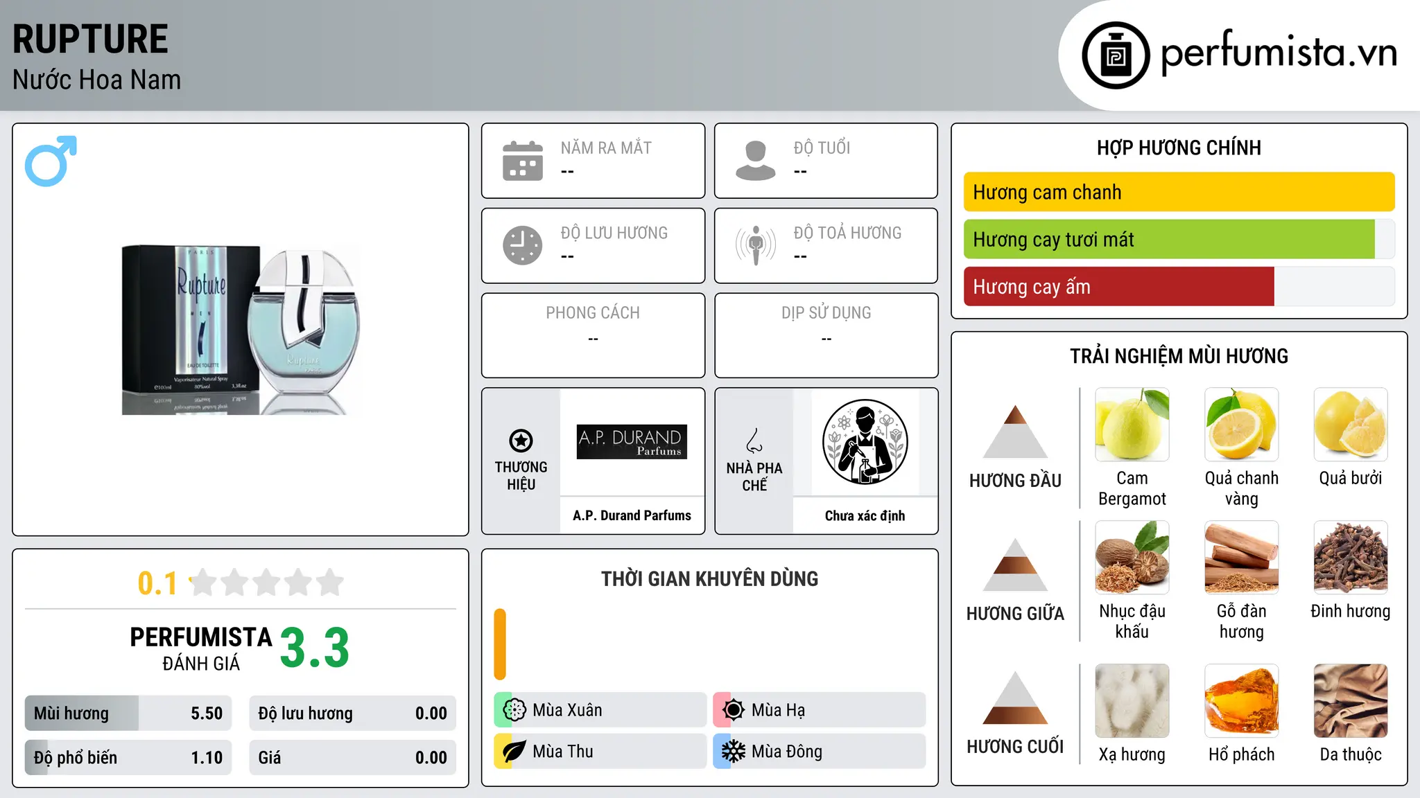Image resolution: width=1420 pixels, height=798 pixels.
Task: Click the yellow Hương cam chanh bar
Action: tap(1179, 192)
